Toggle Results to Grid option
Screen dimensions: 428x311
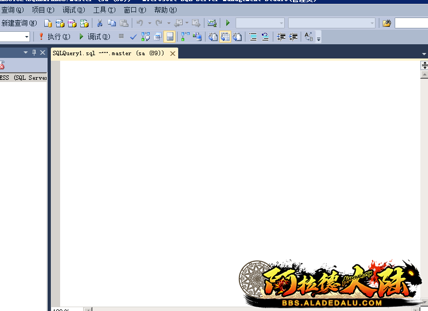225,37
